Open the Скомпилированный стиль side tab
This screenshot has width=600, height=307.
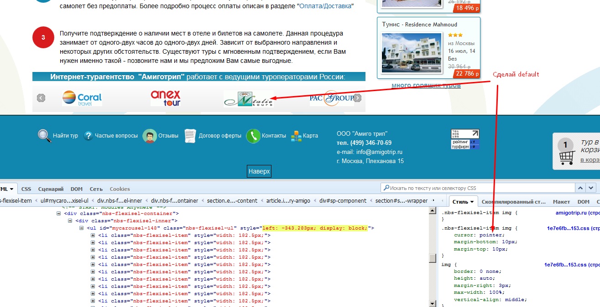pyautogui.click(x=513, y=201)
